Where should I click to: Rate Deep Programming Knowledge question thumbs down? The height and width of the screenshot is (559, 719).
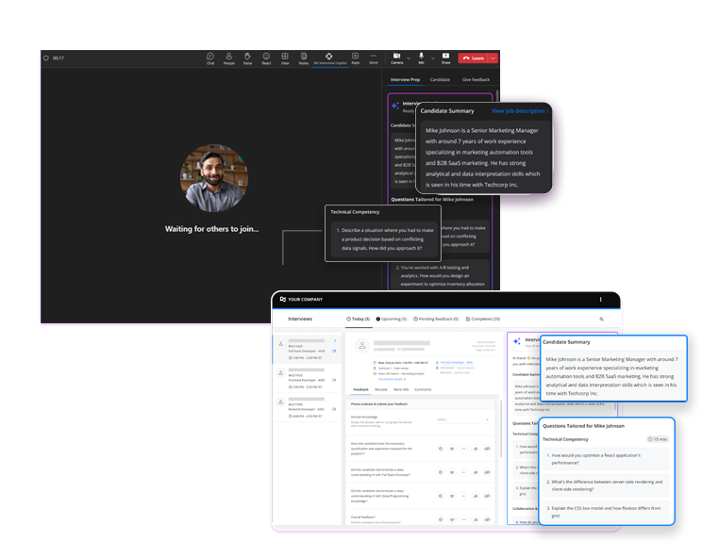452,496
